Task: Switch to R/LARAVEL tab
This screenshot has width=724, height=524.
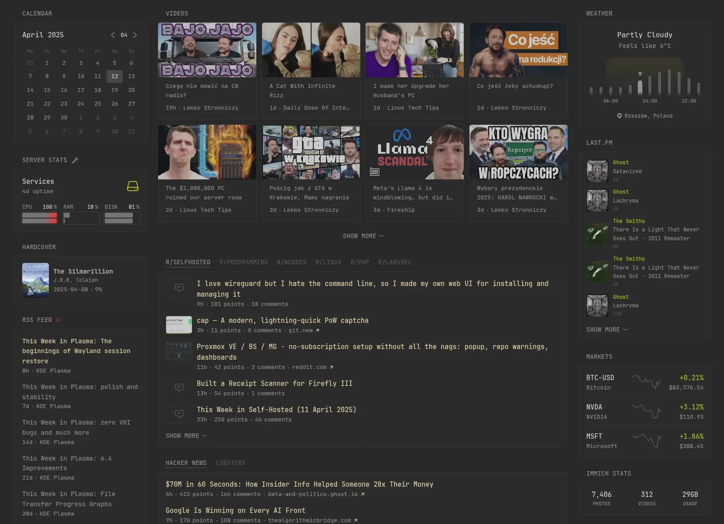Action: tap(394, 262)
